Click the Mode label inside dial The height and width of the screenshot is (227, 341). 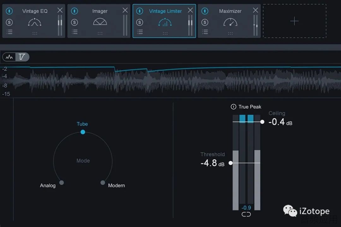click(x=83, y=160)
